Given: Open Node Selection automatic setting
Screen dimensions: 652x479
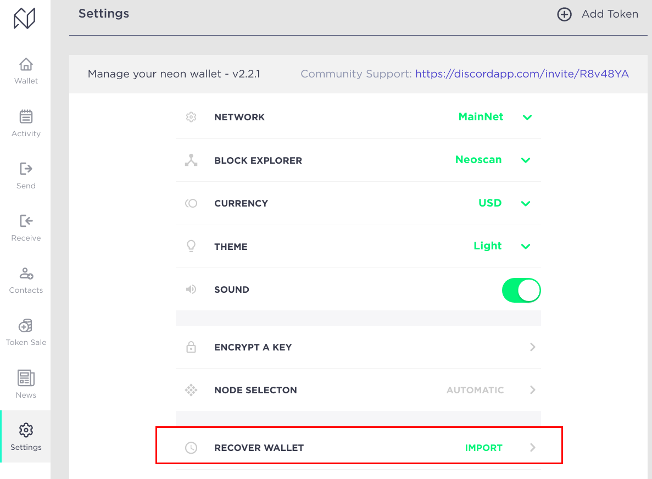Looking at the screenshot, I should [359, 390].
